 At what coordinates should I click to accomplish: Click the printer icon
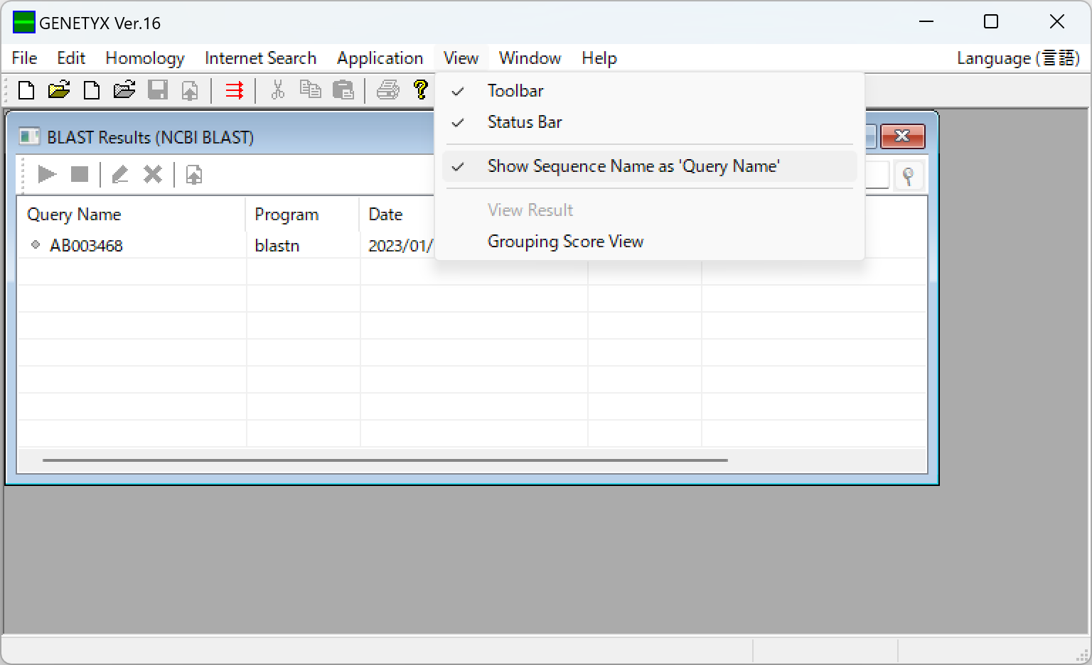pos(387,90)
